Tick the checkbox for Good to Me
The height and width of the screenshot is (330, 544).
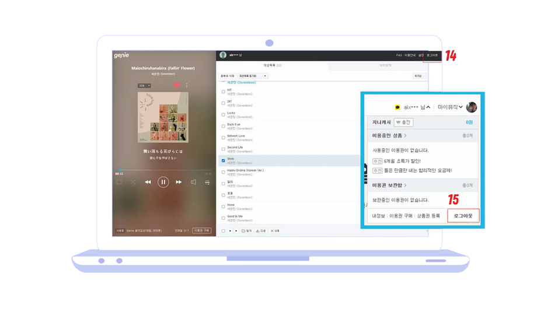click(223, 217)
